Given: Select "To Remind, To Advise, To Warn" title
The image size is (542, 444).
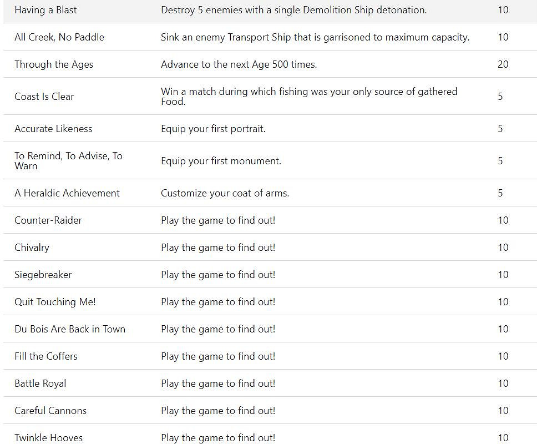Looking at the screenshot, I should [x=68, y=161].
